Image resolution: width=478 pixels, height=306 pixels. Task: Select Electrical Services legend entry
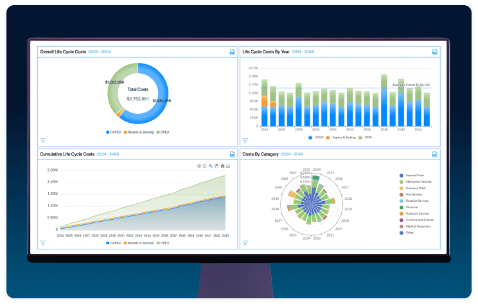[x=417, y=201]
